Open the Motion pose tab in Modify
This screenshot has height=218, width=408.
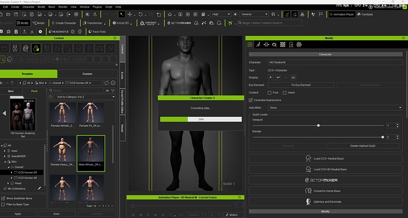point(258,45)
